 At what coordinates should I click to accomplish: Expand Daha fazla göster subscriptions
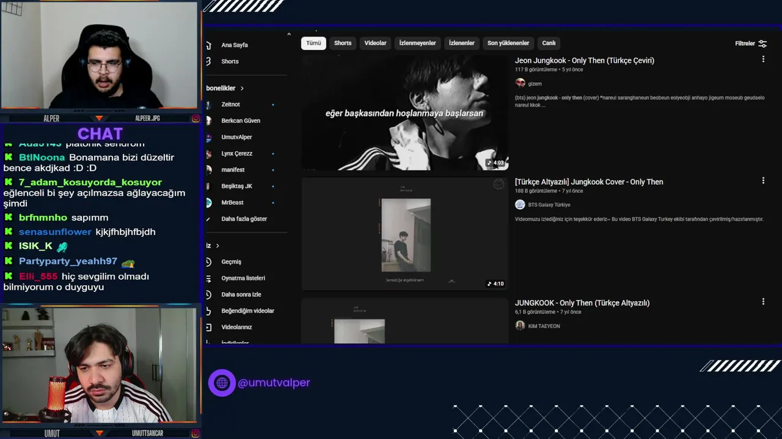(x=244, y=219)
